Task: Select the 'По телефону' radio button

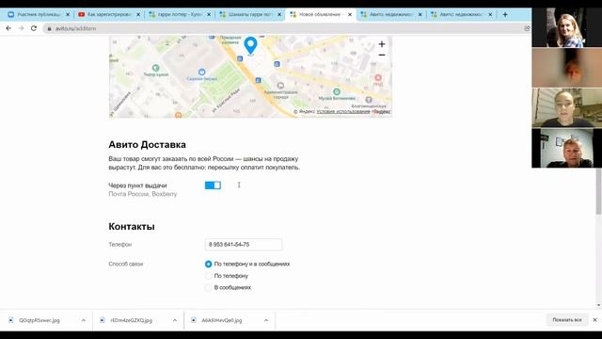Action: point(209,276)
